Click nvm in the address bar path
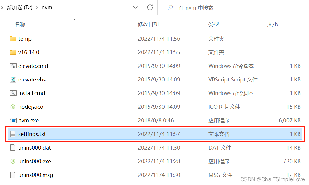Screen dimensions: 309x185 click(x=47, y=7)
